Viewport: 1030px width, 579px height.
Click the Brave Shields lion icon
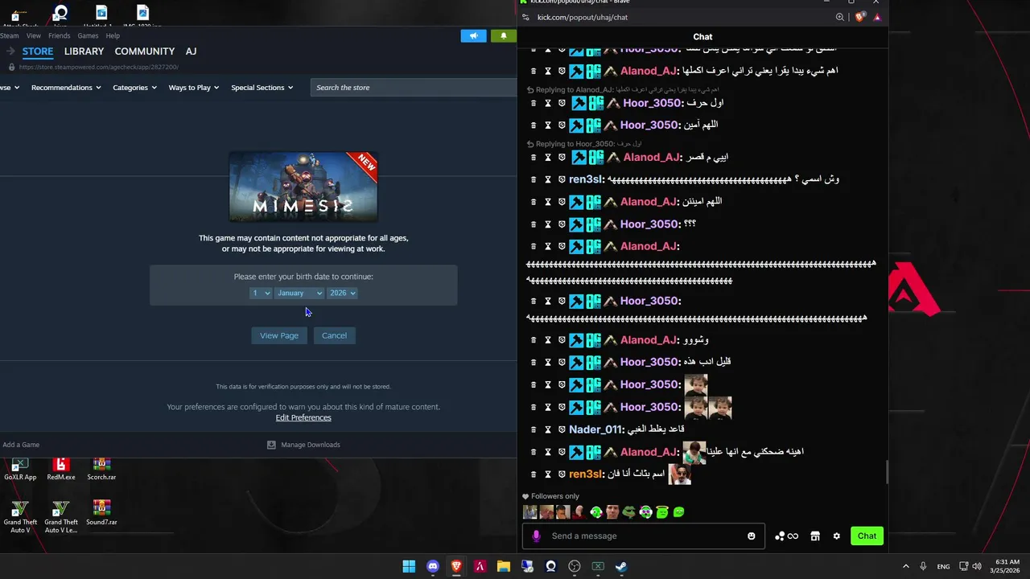[x=861, y=17]
